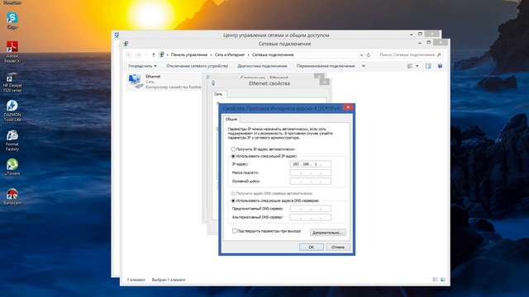Click Отключение сетевого устройства toolbar command

(x=197, y=66)
